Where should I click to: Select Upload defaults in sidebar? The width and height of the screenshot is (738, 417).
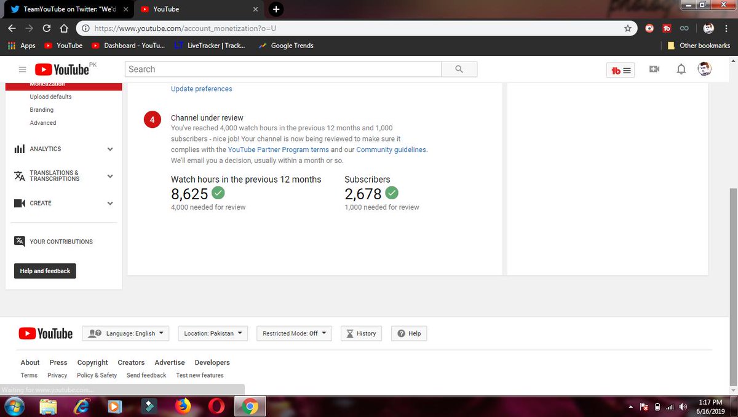[50, 97]
